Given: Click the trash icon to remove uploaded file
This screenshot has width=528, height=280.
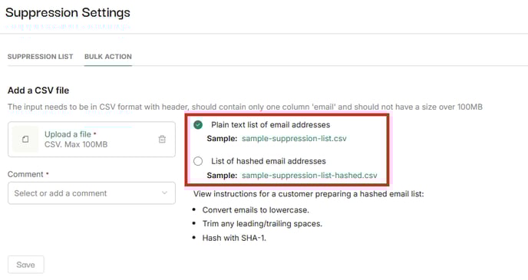Looking at the screenshot, I should click(162, 139).
